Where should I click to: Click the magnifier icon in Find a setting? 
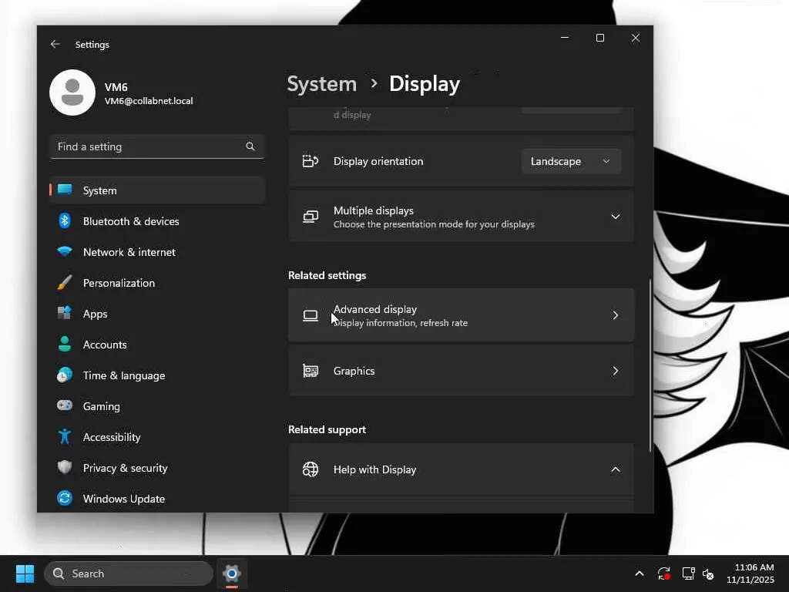point(250,146)
